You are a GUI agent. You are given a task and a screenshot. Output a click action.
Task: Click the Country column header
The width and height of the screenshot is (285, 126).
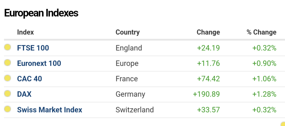click(128, 32)
